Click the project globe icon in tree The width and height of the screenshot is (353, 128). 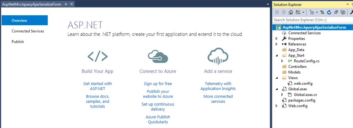coord(279,27)
